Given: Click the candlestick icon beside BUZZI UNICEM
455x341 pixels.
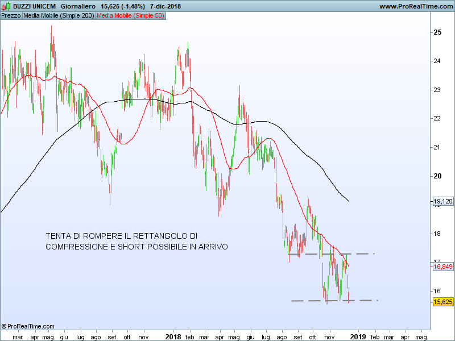Looking at the screenshot, I should (x=6, y=6).
